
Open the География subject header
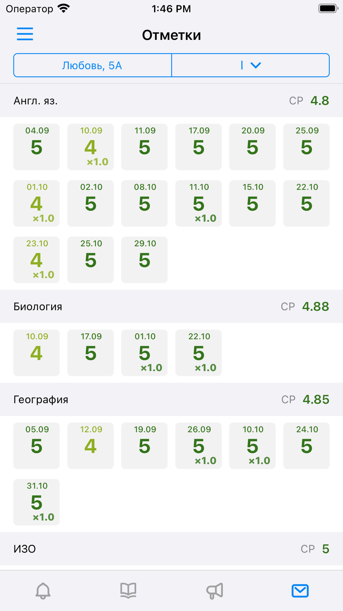pos(171,400)
